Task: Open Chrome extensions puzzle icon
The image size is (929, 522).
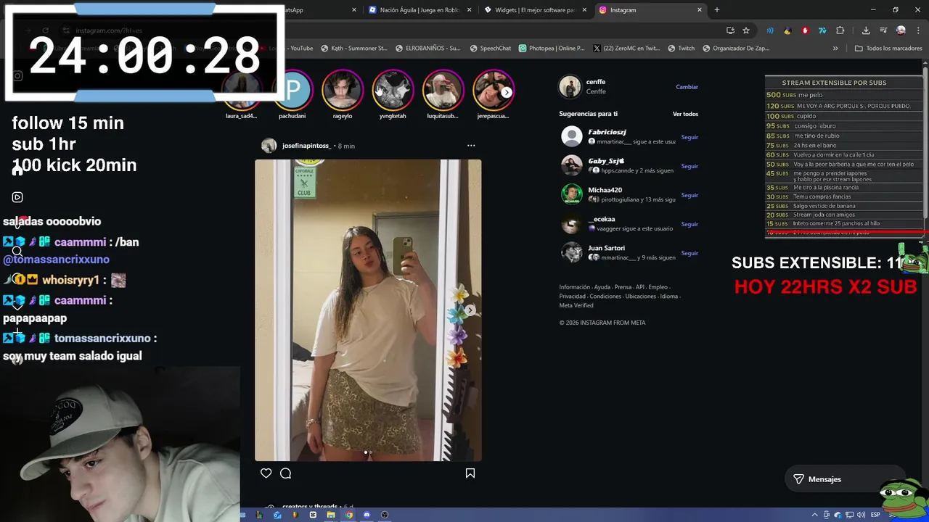Action: (840, 30)
